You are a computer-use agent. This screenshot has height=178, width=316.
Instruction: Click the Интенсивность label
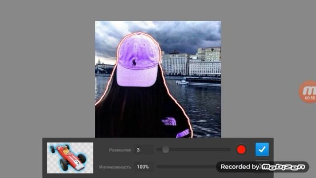point(115,167)
